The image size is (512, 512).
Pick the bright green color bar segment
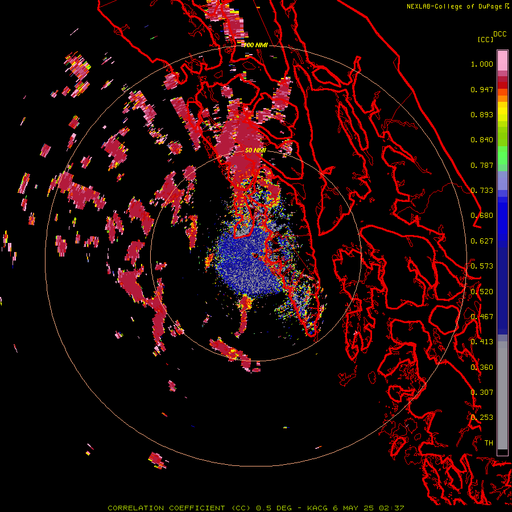pyautogui.click(x=502, y=155)
